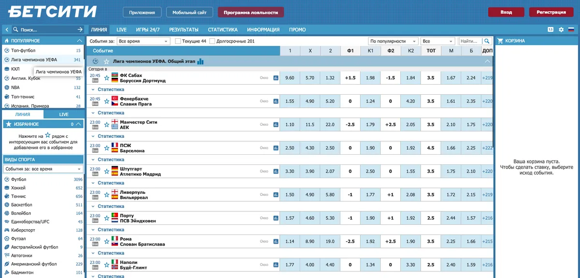
Task: Expand Статистика under ФК Сабах match
Action: [x=111, y=89]
